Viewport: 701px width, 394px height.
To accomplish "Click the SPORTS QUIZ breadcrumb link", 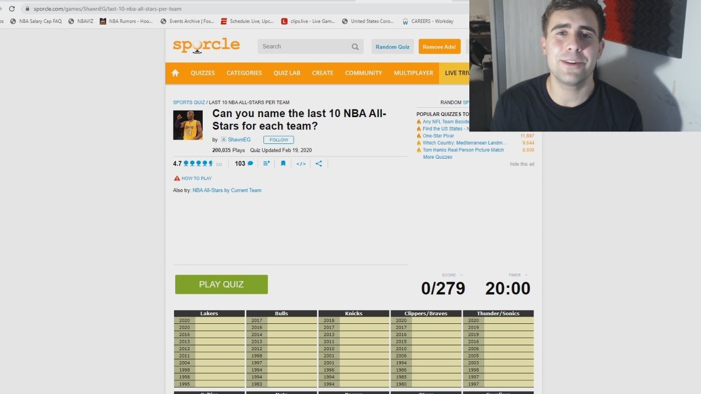I will (189, 102).
